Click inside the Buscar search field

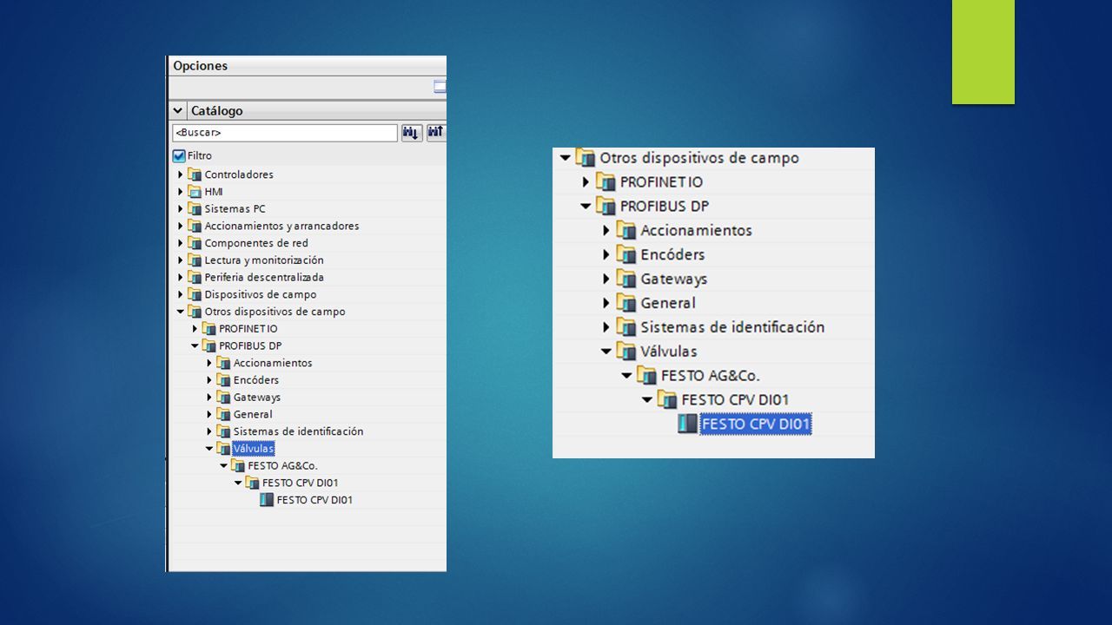[x=285, y=133]
